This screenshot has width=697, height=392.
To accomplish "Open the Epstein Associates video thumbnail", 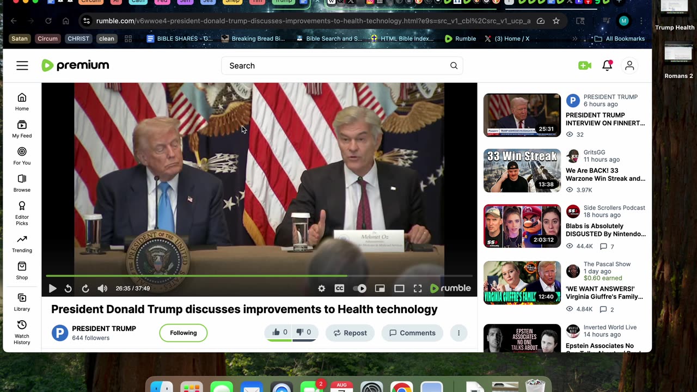I will 522,338.
